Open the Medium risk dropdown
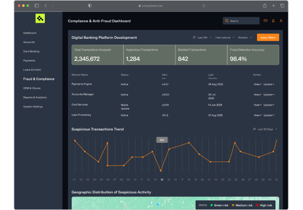303x210 pixels. tap(245, 38)
